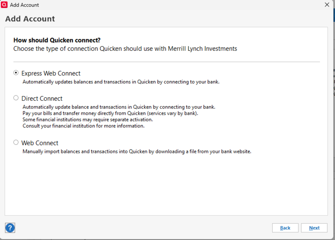Proceed by pressing the Next button
335x240 pixels.
[314, 228]
